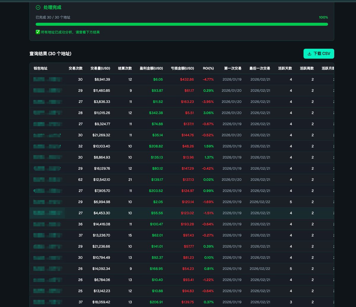Click the 第一次交易 column header
This screenshot has height=307, width=356.
tap(233, 68)
